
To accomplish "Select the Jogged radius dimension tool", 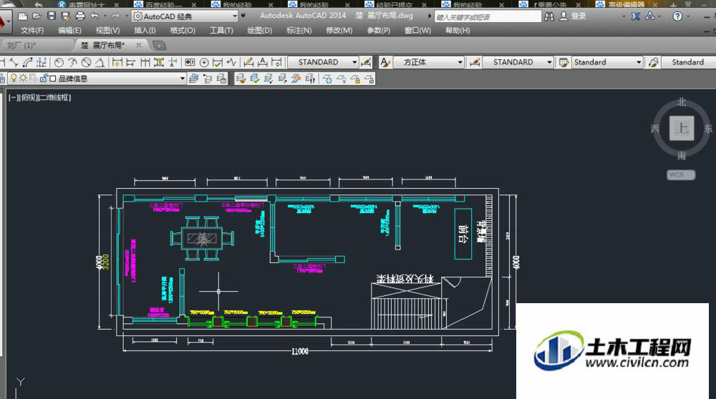I will [72, 62].
